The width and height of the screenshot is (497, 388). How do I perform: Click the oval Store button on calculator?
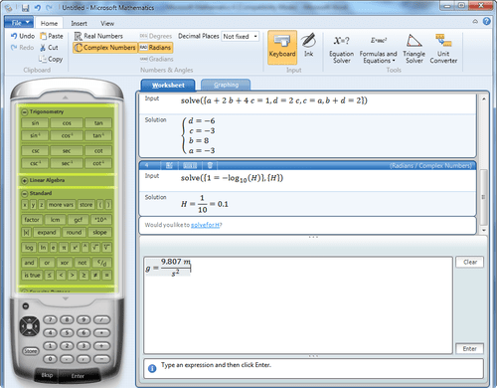[30, 351]
